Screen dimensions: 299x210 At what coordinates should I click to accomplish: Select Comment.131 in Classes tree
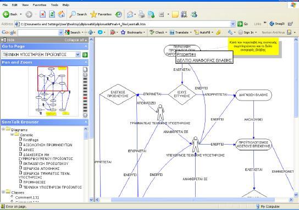[x=27, y=197]
